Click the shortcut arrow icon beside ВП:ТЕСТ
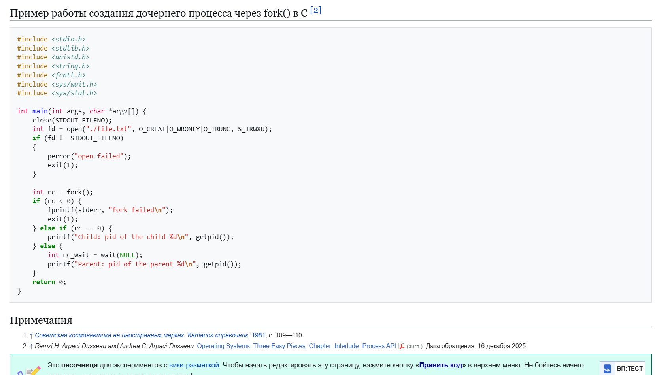The image size is (655, 375). [x=607, y=369]
